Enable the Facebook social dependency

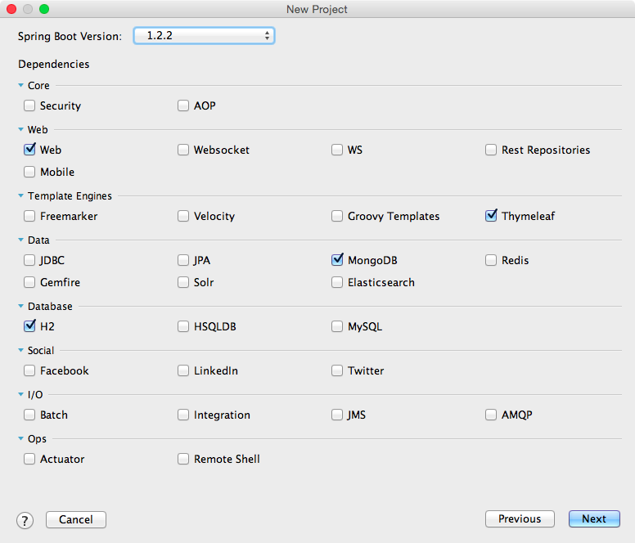[29, 370]
